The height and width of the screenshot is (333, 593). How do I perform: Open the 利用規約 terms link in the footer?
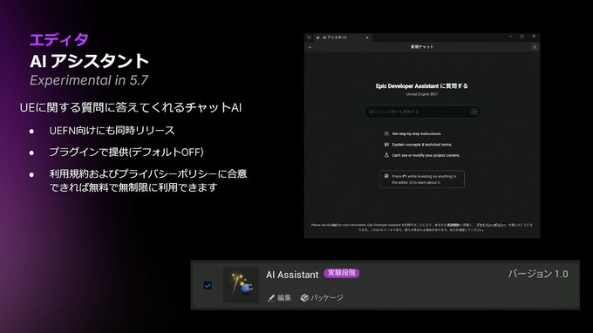tap(453, 225)
